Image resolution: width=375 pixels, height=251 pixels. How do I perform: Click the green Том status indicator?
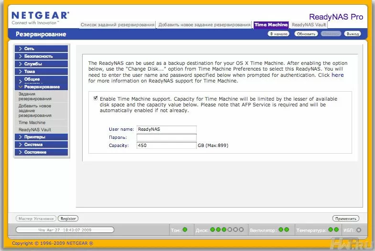pos(185,230)
